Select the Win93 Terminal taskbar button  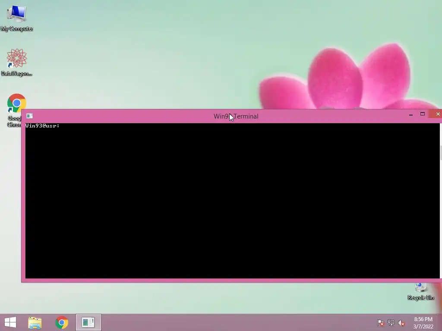point(88,322)
